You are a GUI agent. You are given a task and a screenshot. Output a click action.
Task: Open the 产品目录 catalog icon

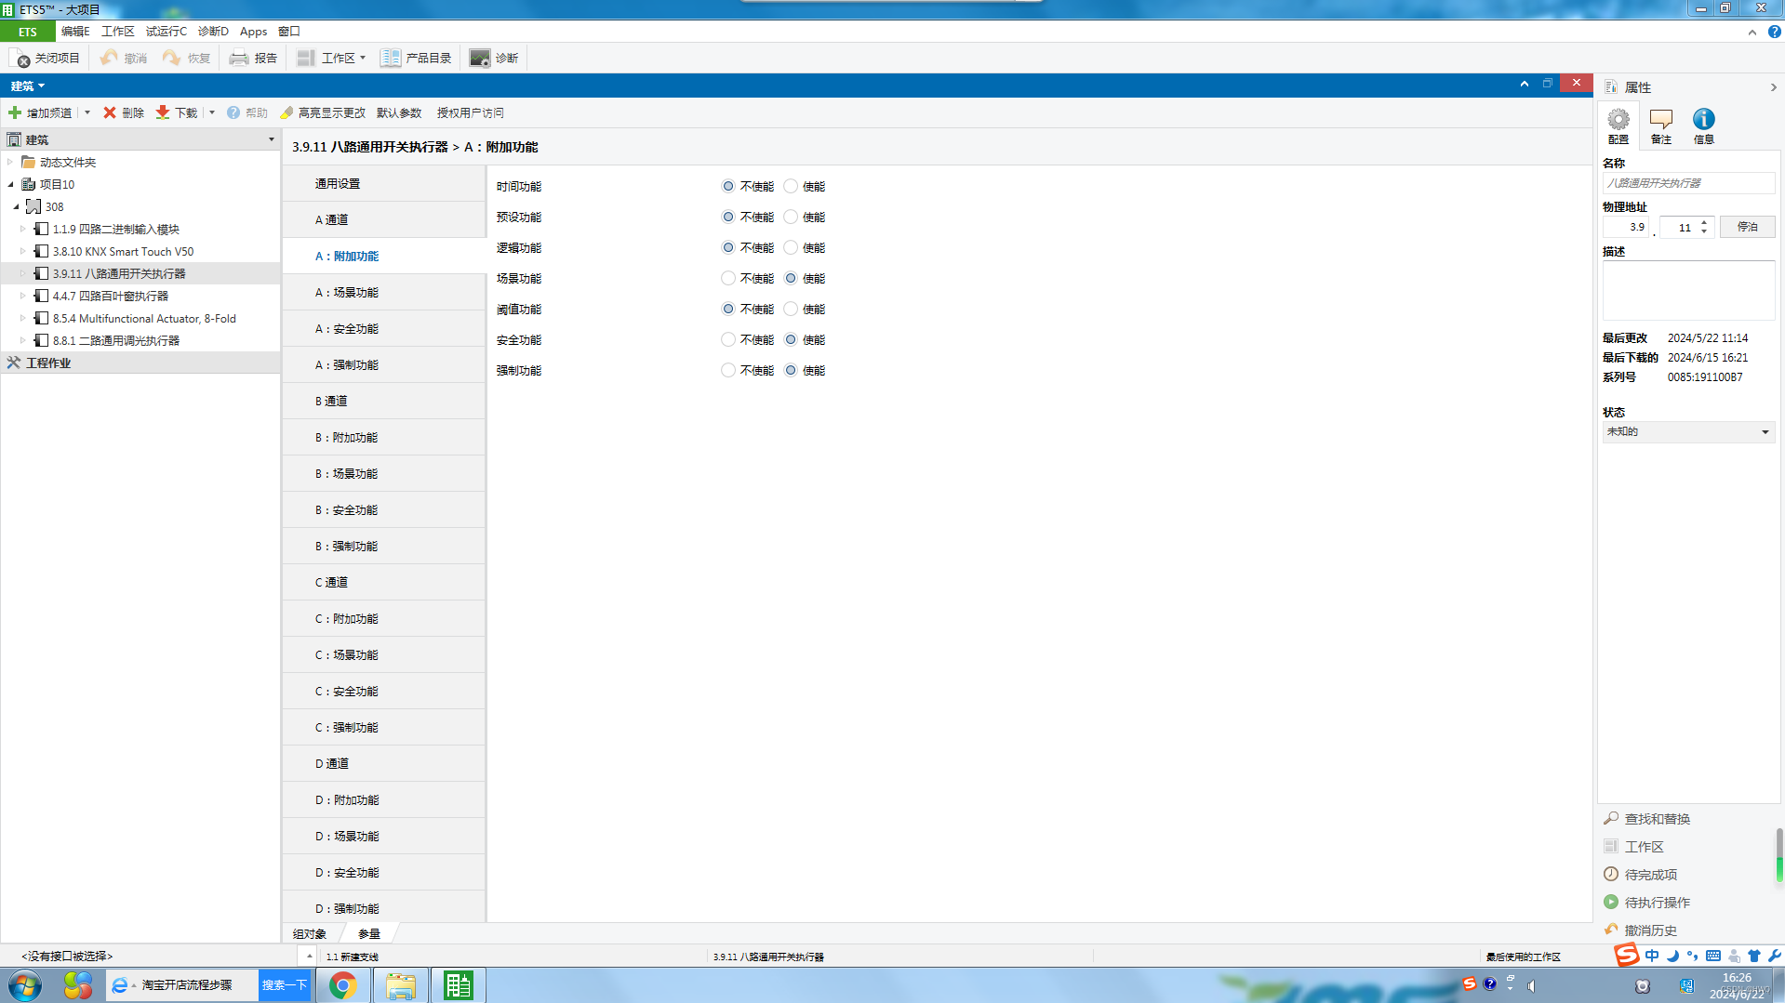click(391, 58)
